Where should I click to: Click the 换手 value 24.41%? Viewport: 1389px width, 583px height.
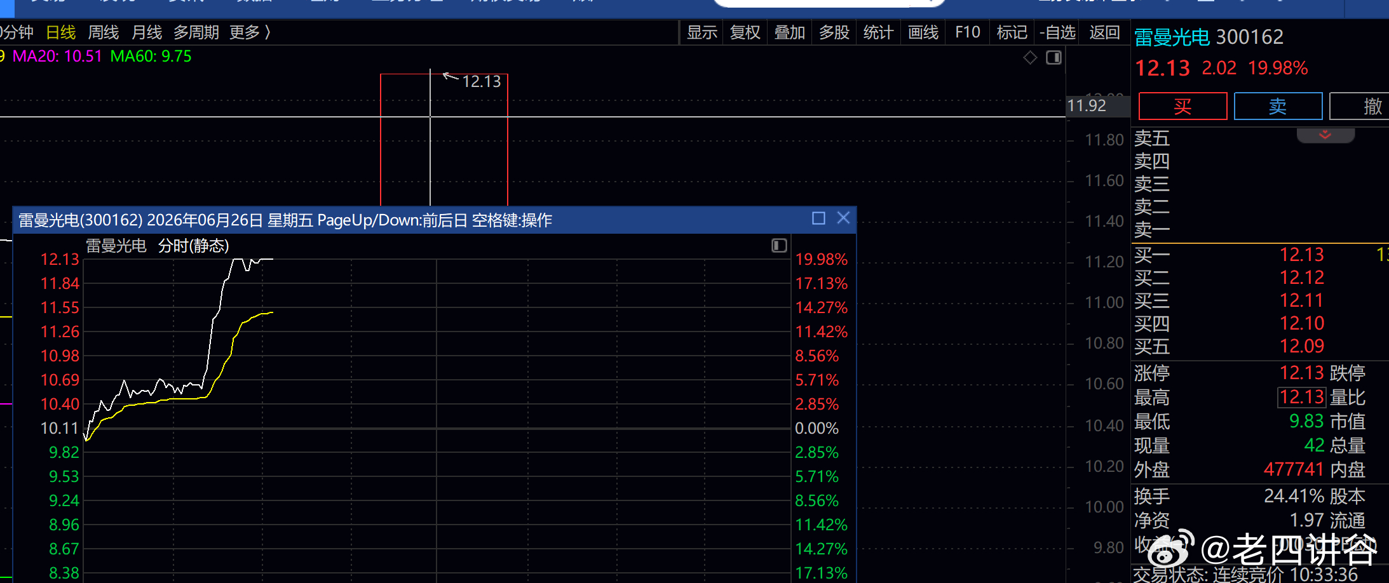(x=1294, y=497)
